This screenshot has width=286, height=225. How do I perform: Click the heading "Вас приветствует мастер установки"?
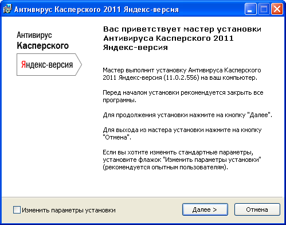[x=182, y=29]
